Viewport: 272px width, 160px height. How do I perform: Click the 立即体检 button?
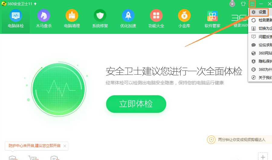click(x=136, y=104)
